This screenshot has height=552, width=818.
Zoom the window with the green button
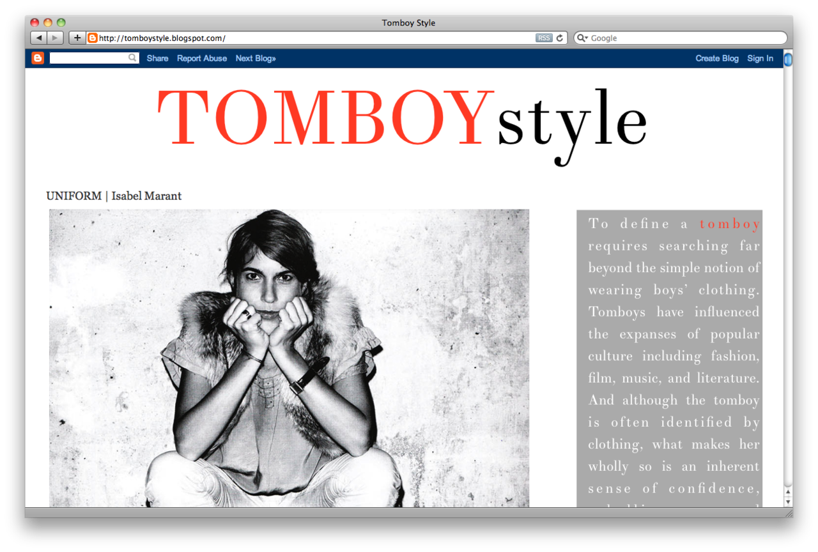[x=61, y=23]
